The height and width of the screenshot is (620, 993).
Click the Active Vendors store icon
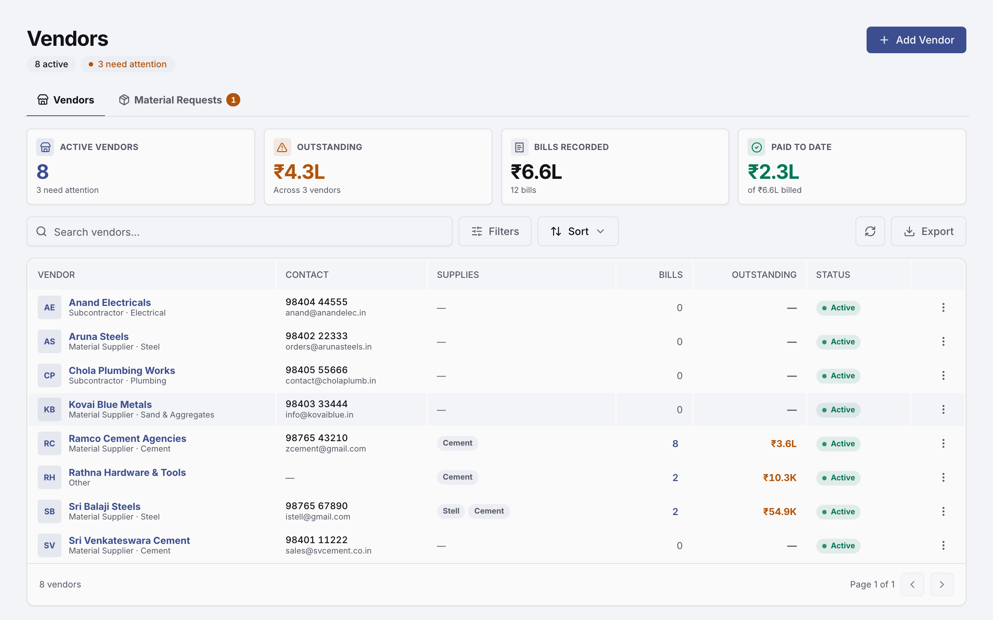45,147
